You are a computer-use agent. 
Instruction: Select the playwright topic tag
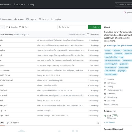[x=122, y=71]
